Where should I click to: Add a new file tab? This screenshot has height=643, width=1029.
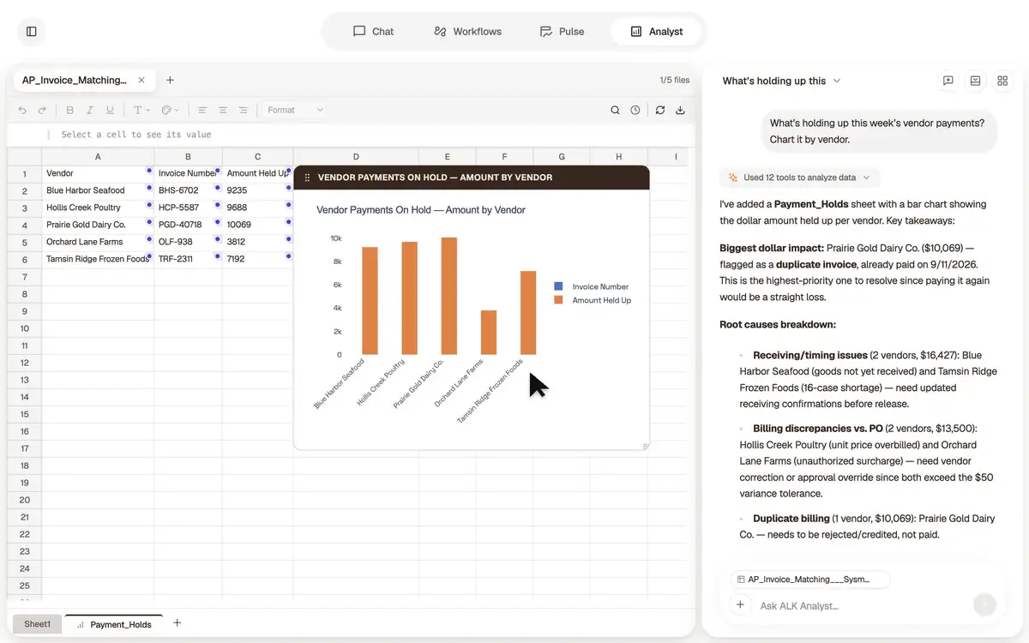[170, 81]
